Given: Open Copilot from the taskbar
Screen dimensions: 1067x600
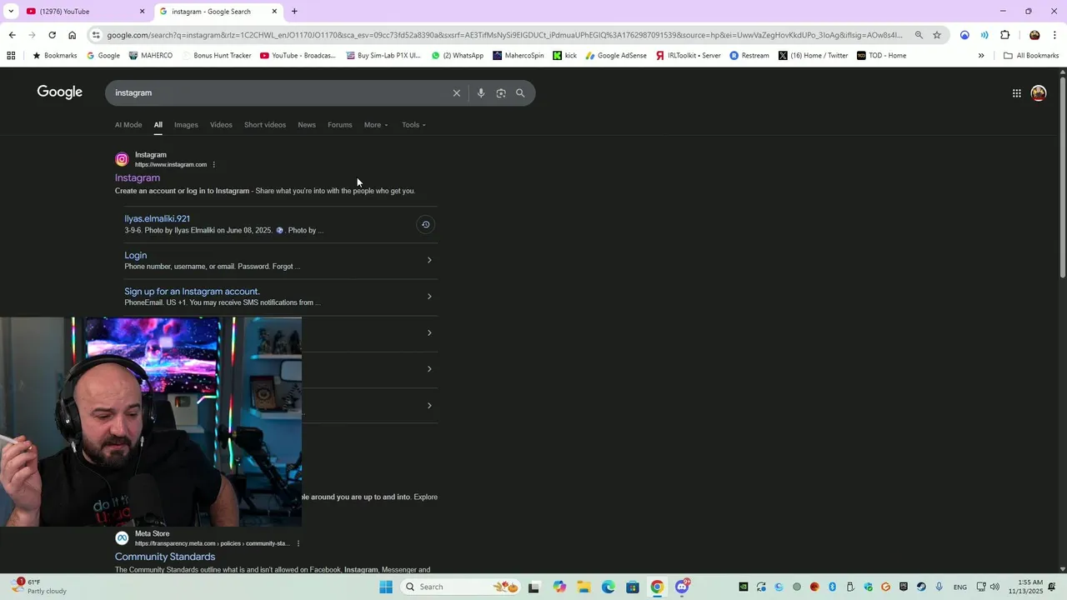Looking at the screenshot, I should pyautogui.click(x=559, y=587).
